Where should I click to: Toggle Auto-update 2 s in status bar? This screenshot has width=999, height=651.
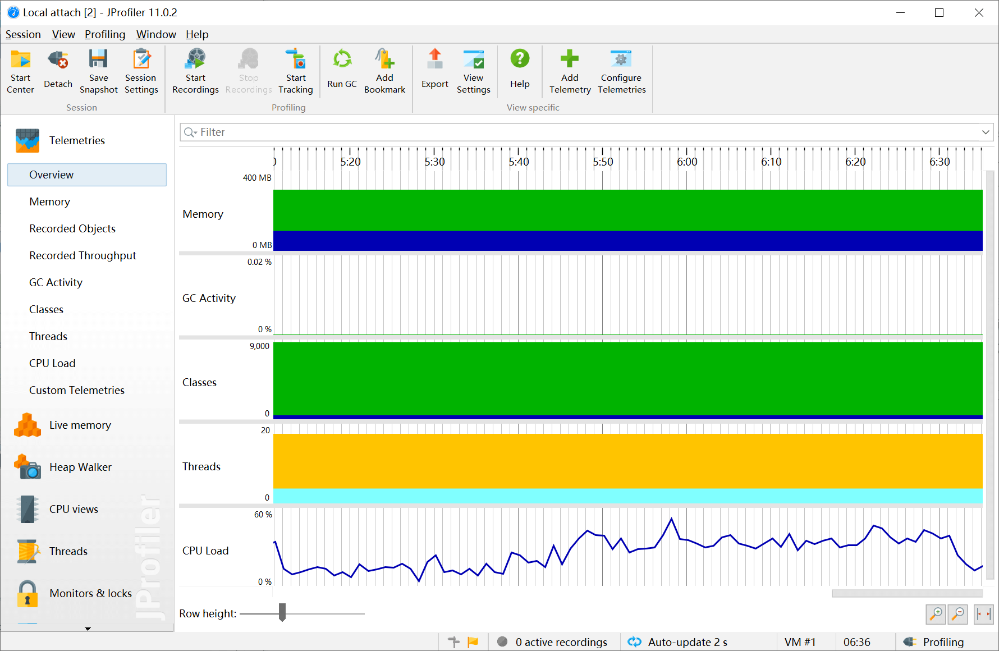click(x=677, y=642)
